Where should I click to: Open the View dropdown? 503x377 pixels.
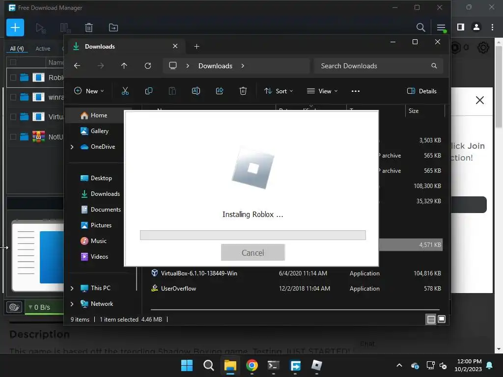[x=322, y=91]
